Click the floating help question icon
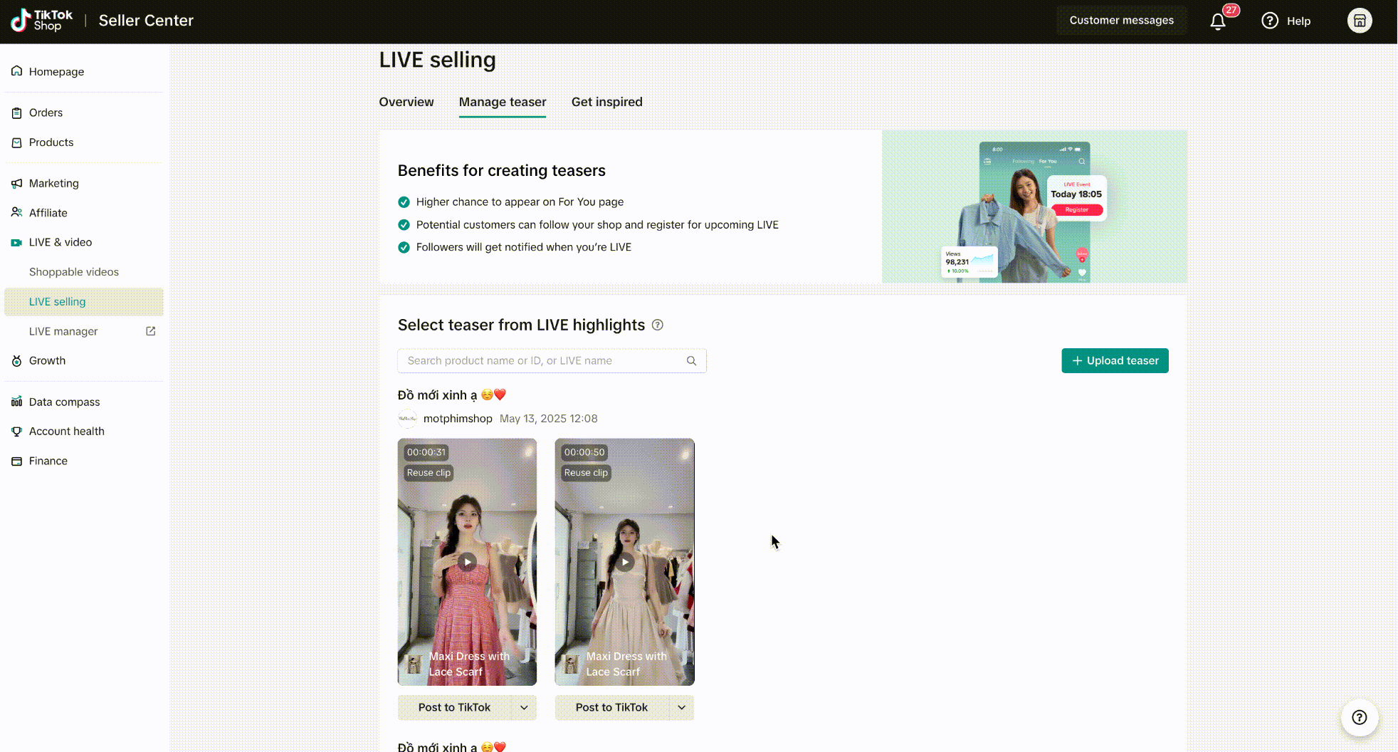1398x752 pixels. 1359,718
